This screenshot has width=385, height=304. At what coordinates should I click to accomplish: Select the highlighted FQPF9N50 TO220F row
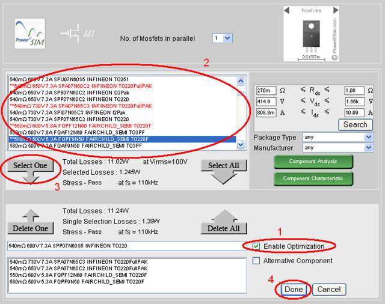[122, 139]
